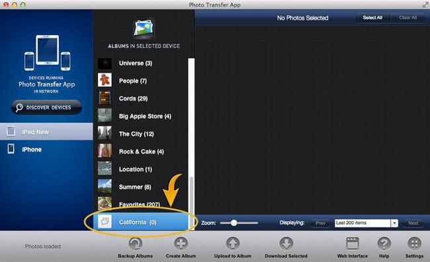Click the Clear All button

point(408,18)
